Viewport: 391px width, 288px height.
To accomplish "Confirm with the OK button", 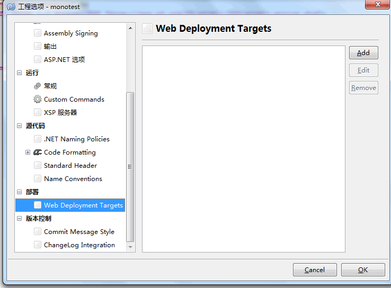I will 363,270.
